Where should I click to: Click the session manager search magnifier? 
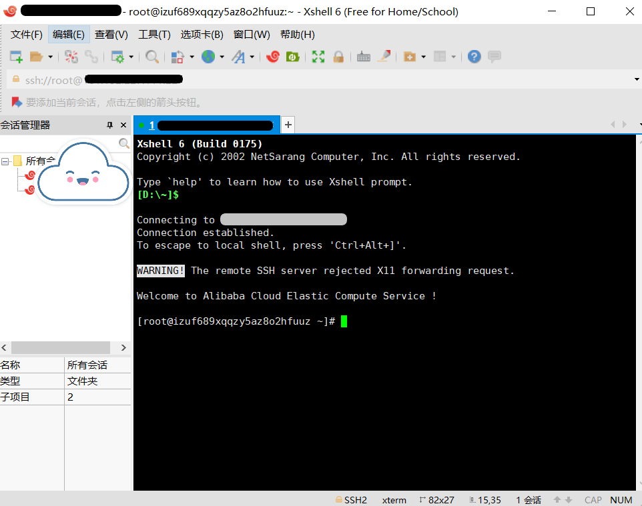pyautogui.click(x=123, y=143)
